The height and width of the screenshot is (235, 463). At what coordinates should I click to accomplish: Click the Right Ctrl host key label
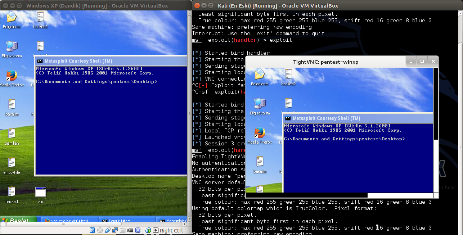coord(171,231)
